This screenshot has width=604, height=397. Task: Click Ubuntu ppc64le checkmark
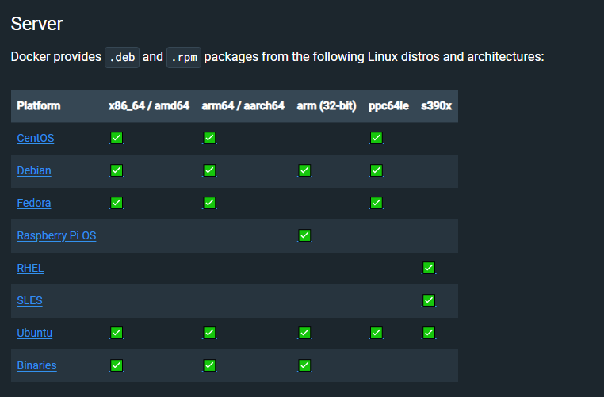tap(377, 333)
